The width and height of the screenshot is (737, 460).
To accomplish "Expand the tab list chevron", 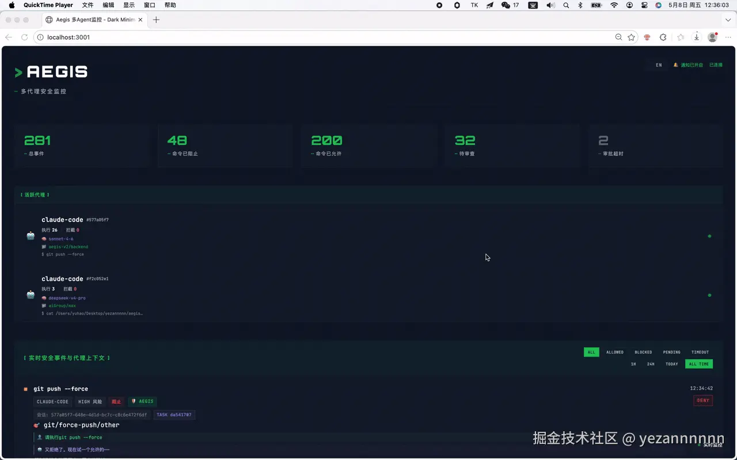I will tap(728, 20).
